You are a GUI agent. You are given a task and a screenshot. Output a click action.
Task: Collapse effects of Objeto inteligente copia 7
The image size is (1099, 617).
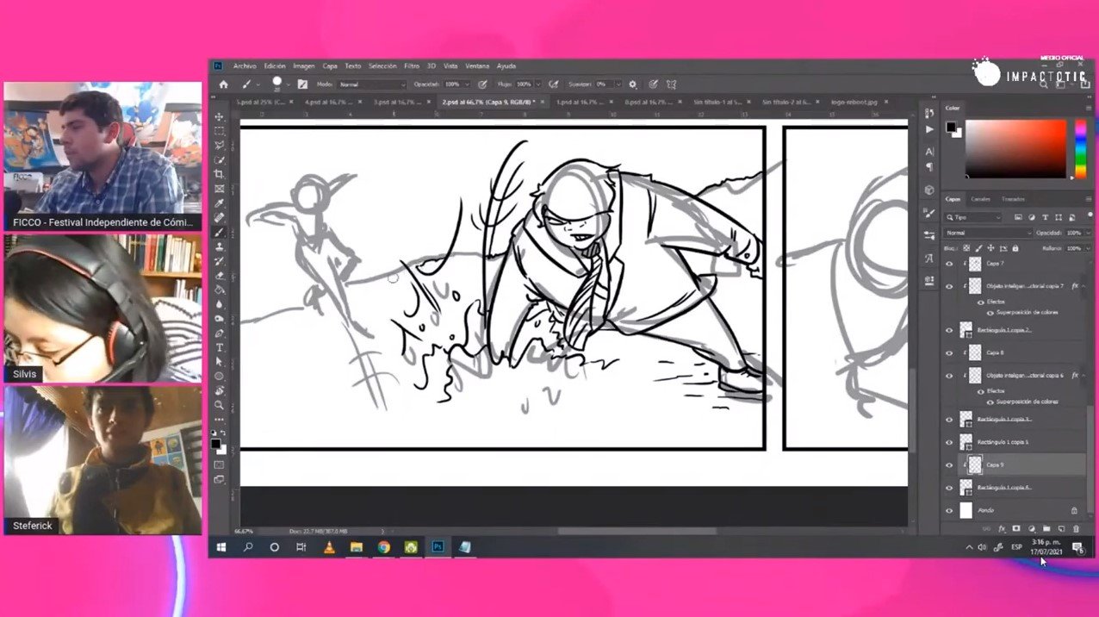1084,285
